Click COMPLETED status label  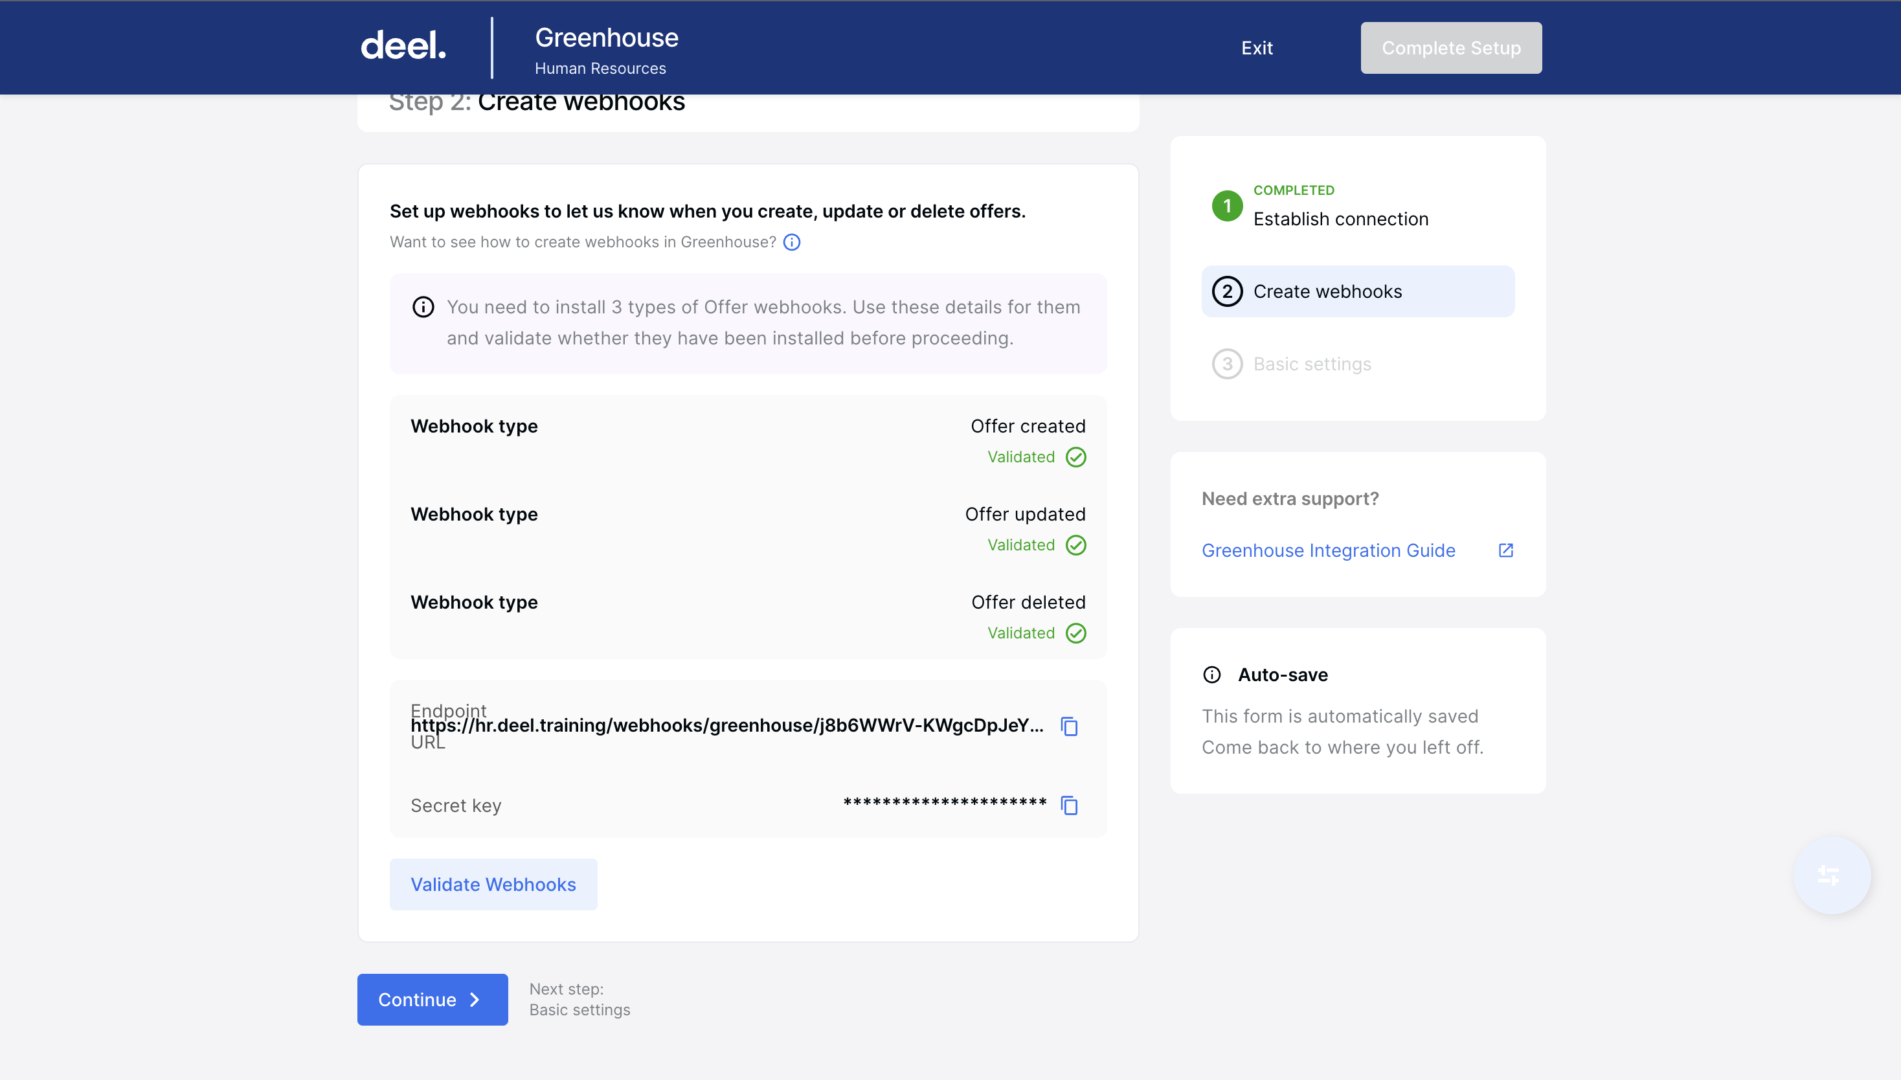click(1294, 190)
